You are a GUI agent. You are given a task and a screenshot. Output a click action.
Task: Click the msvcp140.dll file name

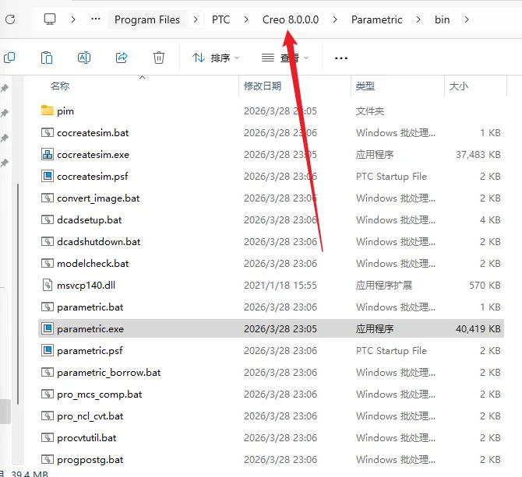pos(86,286)
